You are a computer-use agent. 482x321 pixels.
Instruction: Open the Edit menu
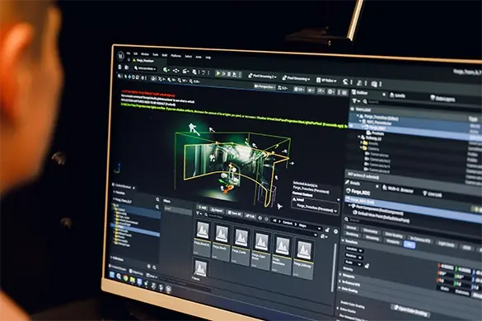pos(136,53)
